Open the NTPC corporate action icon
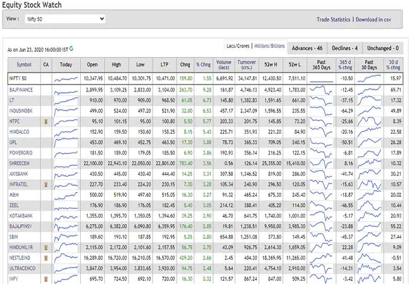Viewport: 410px width, 284px height. tap(46, 121)
